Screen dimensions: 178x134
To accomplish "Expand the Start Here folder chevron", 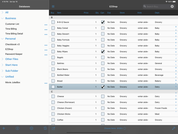I will click(2, 65).
